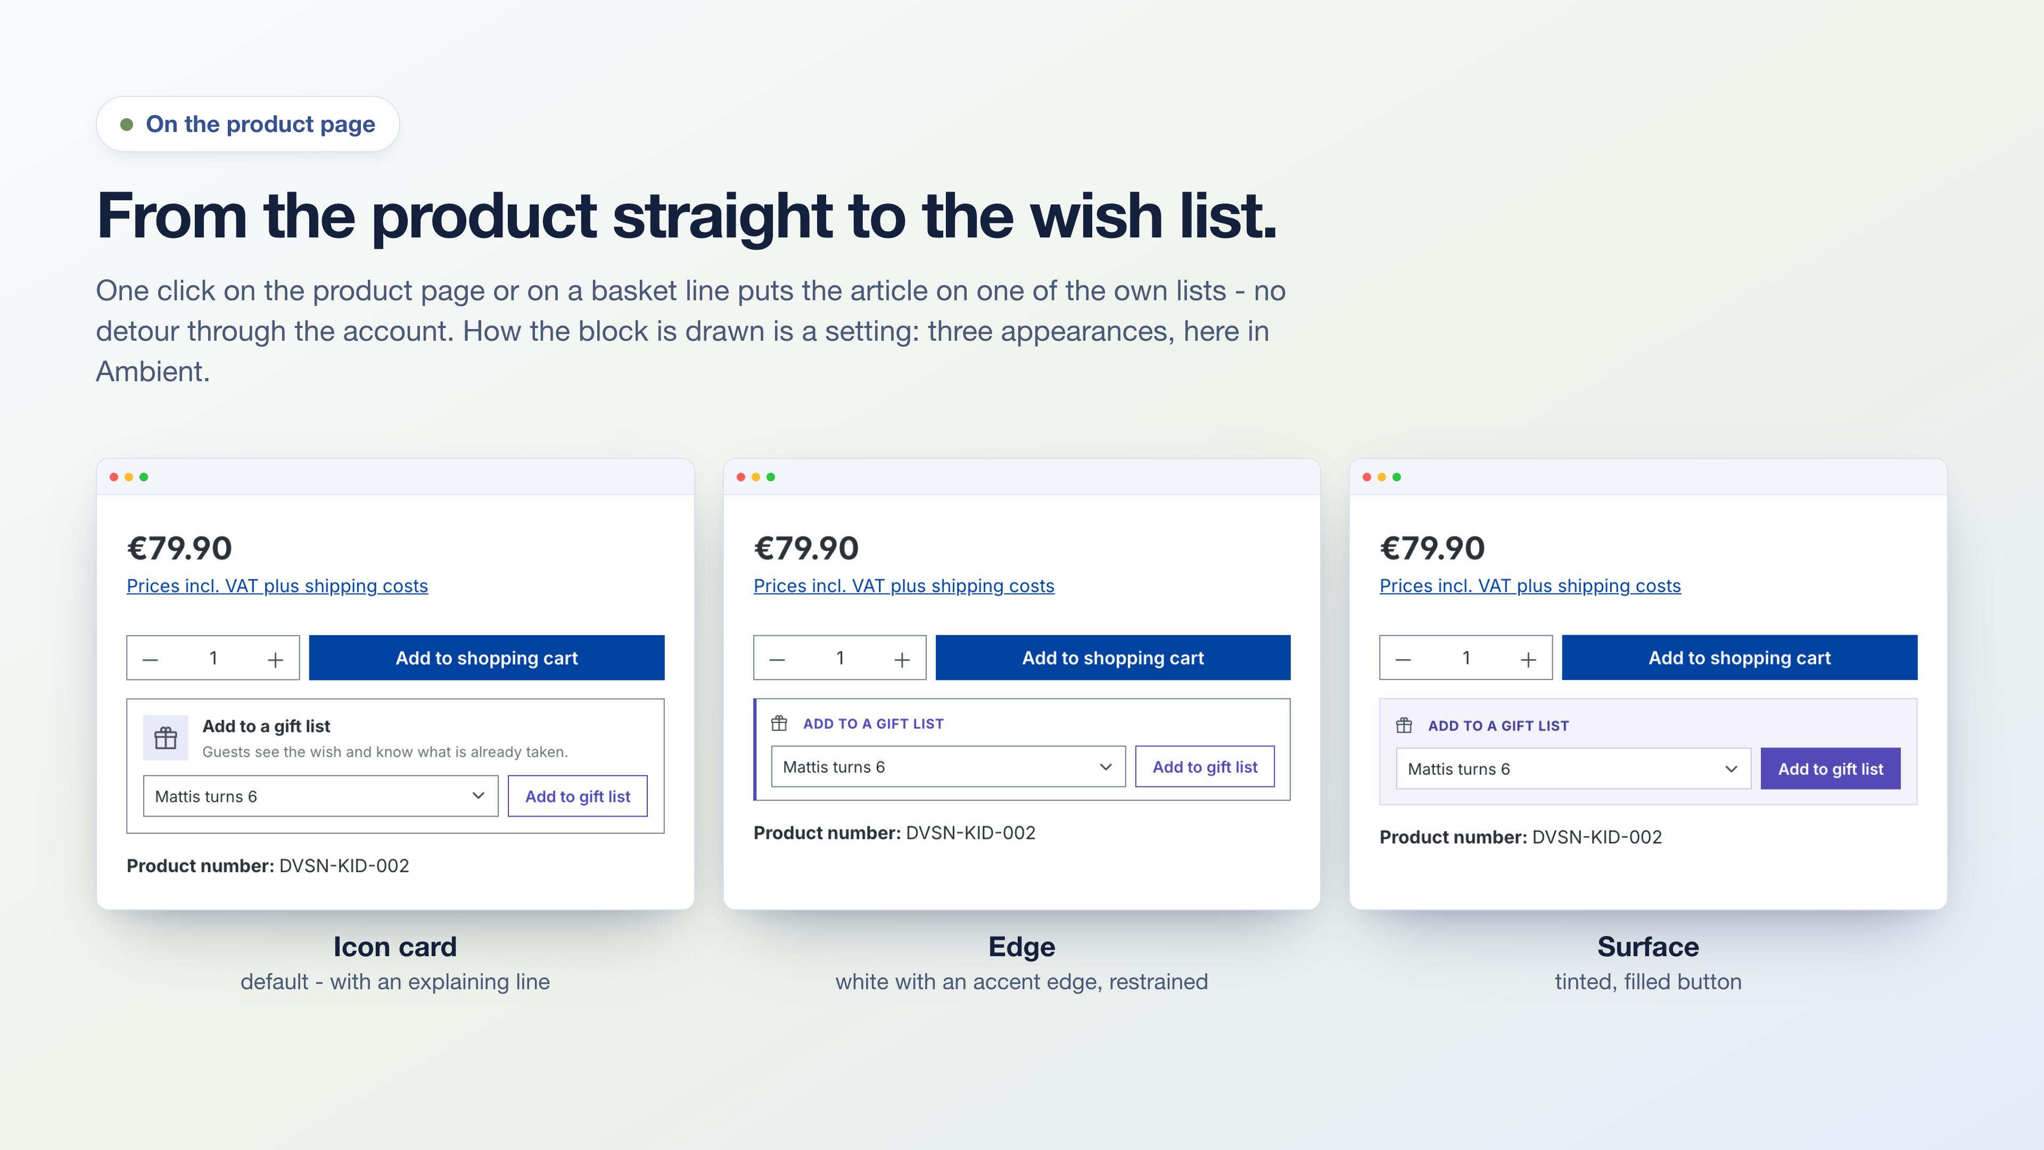Viewport: 2044px width, 1150px height.
Task: Open Mattis turns 6 dropdown in Icon card
Action: [x=320, y=796]
